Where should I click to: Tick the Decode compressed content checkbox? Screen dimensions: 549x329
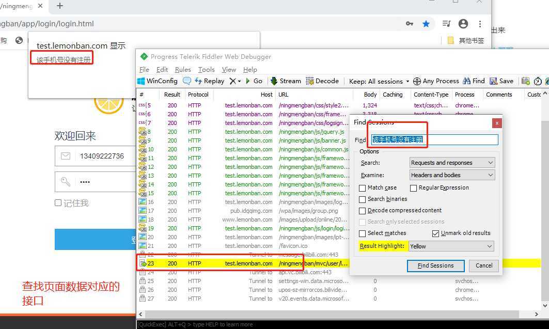(363, 211)
